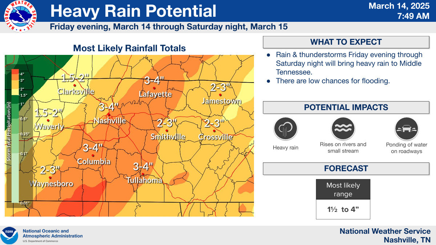Screen dimensions: 436x245
Task: Click the Most likely range box
Action: (343, 199)
